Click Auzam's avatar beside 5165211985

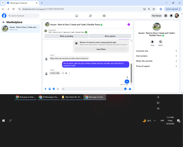point(46,73)
